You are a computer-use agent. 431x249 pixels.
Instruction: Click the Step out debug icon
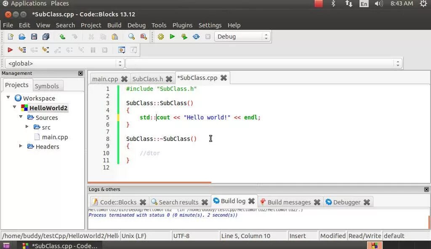[x=57, y=50]
